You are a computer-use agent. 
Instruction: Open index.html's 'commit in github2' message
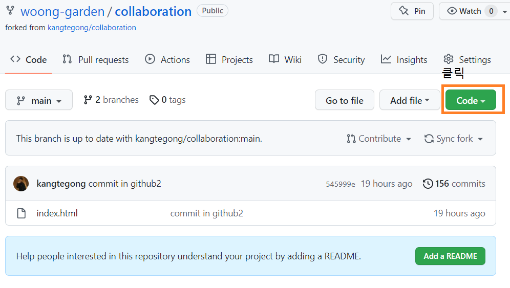pos(206,213)
